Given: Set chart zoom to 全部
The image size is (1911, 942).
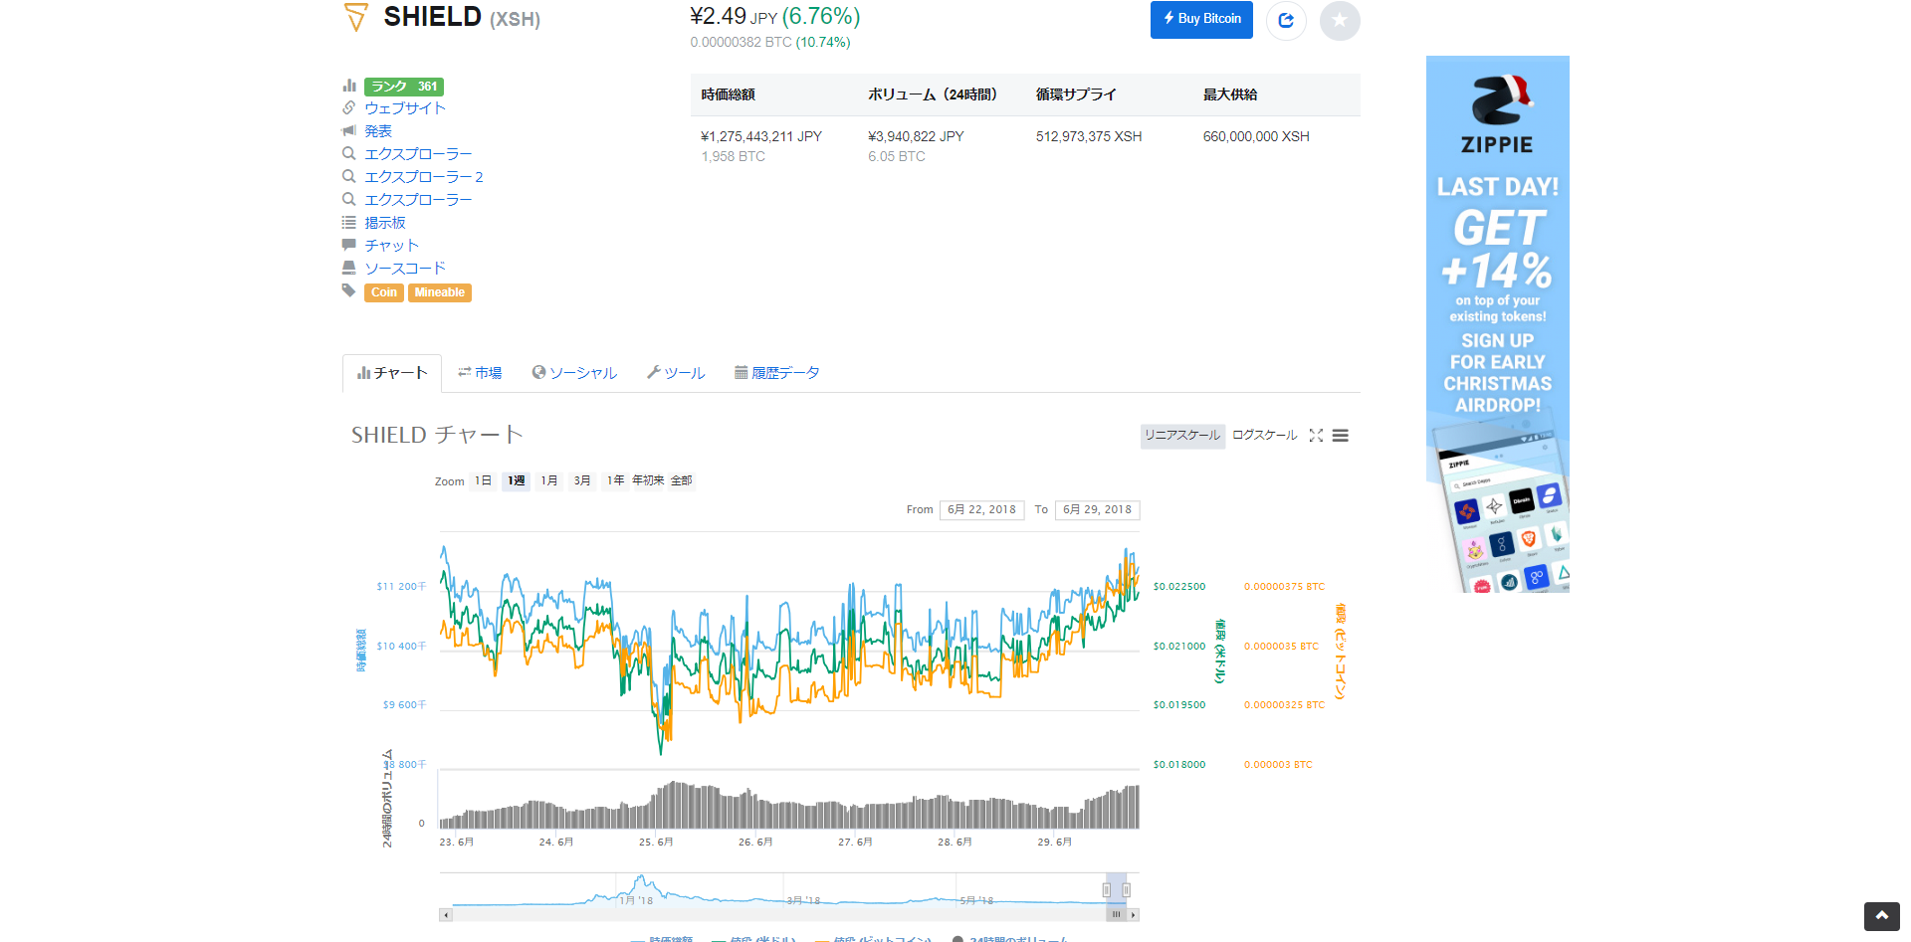Looking at the screenshot, I should click(x=682, y=481).
